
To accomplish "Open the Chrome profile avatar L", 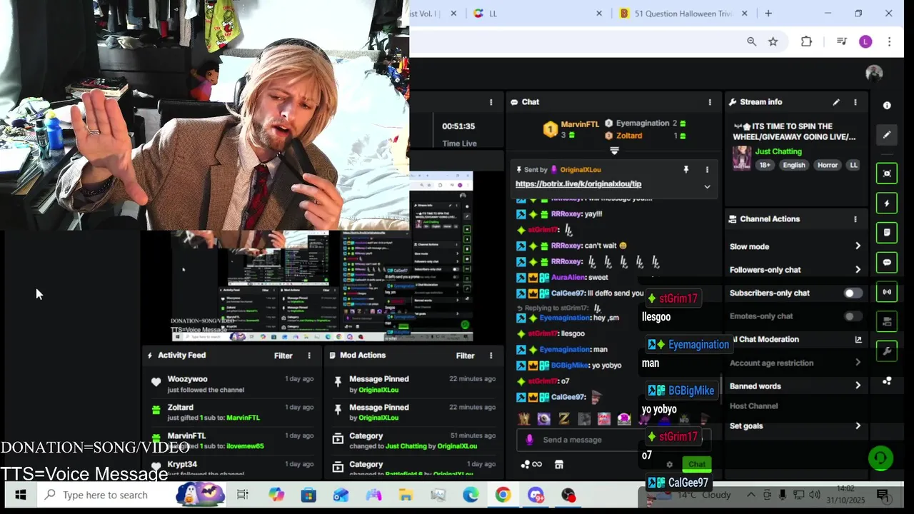I will click(x=865, y=42).
